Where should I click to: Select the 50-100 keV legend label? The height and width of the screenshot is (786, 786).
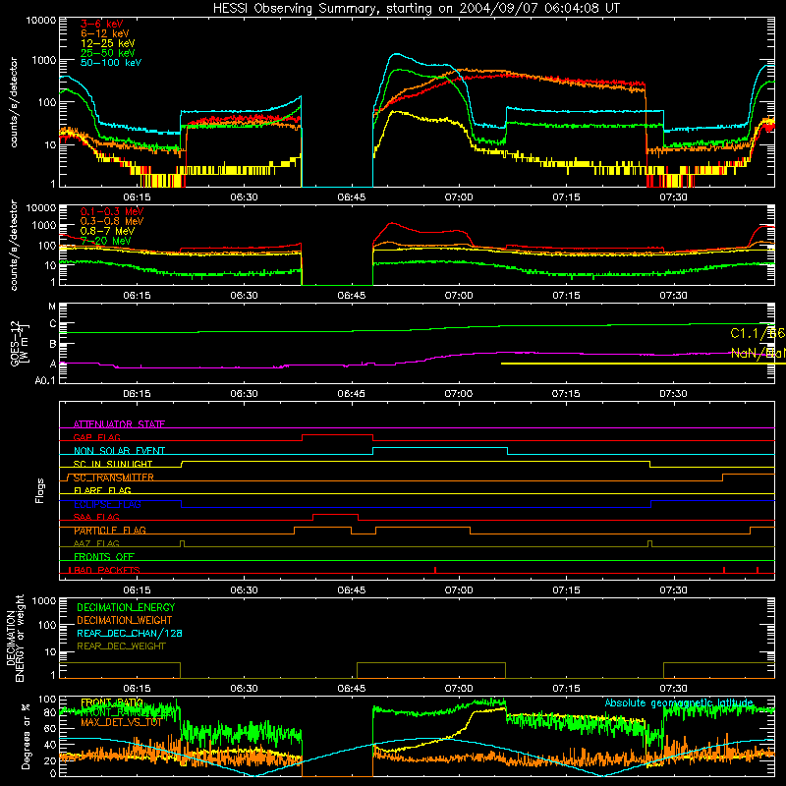click(x=111, y=63)
